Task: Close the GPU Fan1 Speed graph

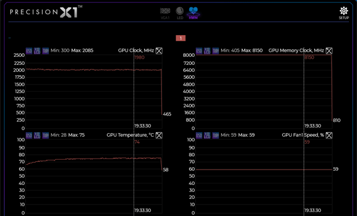Action: (x=329, y=136)
